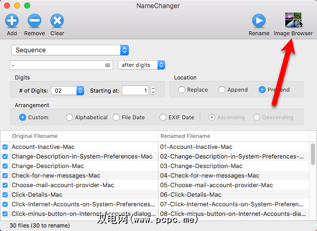The image size is (317, 231).
Task: Open the Image Browser
Action: coord(293,20)
